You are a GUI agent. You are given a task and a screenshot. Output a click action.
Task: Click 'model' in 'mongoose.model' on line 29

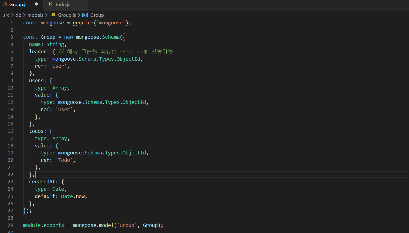click(106, 225)
